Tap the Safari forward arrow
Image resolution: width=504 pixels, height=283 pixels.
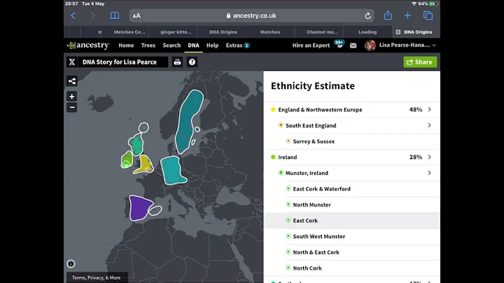coord(92,15)
